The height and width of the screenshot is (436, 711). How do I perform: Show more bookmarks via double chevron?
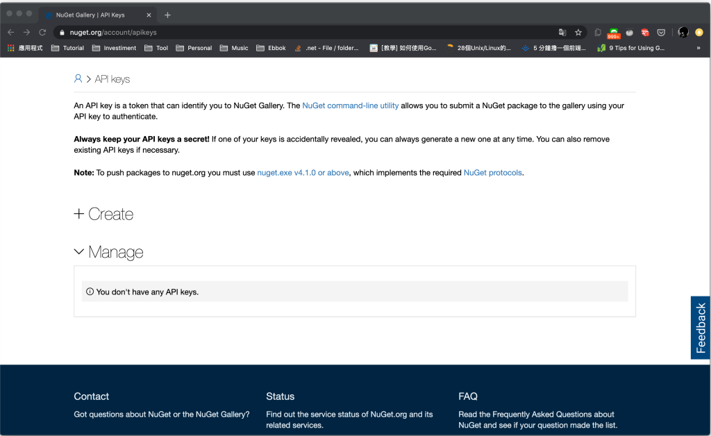click(x=699, y=48)
